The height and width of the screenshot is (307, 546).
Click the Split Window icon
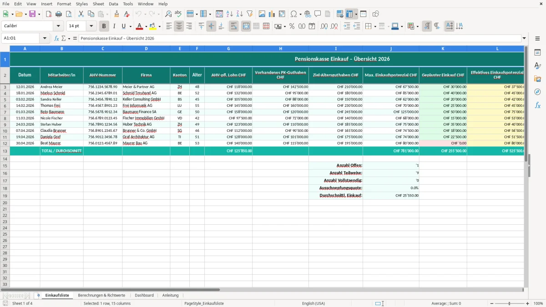363,14
